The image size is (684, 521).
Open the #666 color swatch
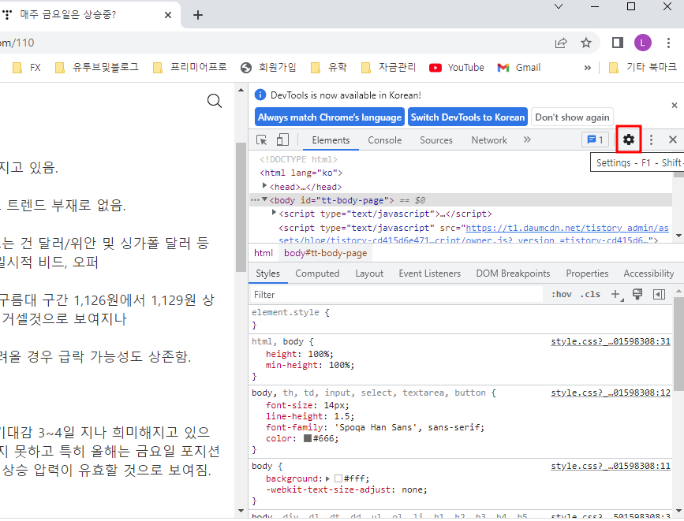point(308,438)
